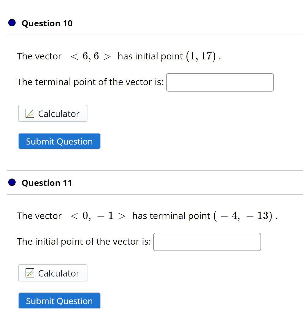Click the vector <0, -1> expression
The height and width of the screenshot is (320, 303).
pyautogui.click(x=98, y=216)
